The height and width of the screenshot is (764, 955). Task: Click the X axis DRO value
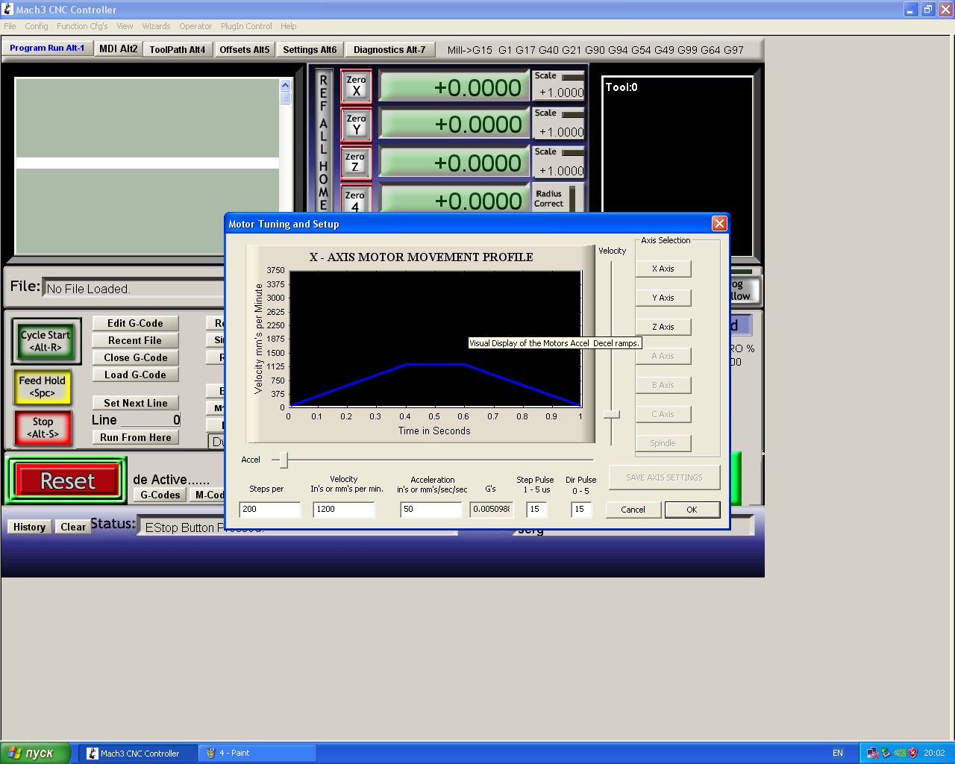[454, 87]
